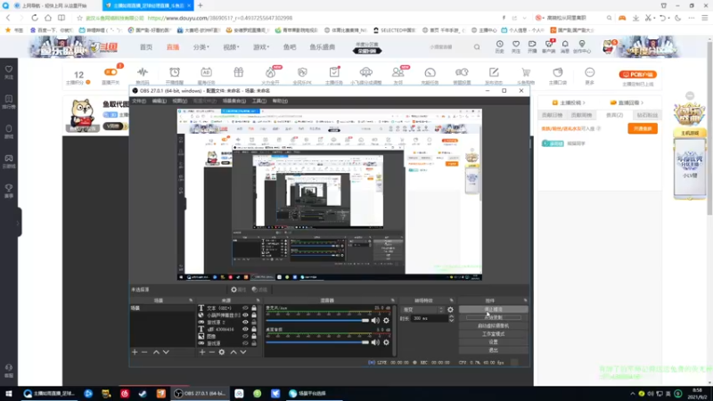Image resolution: width=713 pixels, height=401 pixels.
Task: Expand the 游戏 dropdown in Douyu navigation
Action: point(261,47)
